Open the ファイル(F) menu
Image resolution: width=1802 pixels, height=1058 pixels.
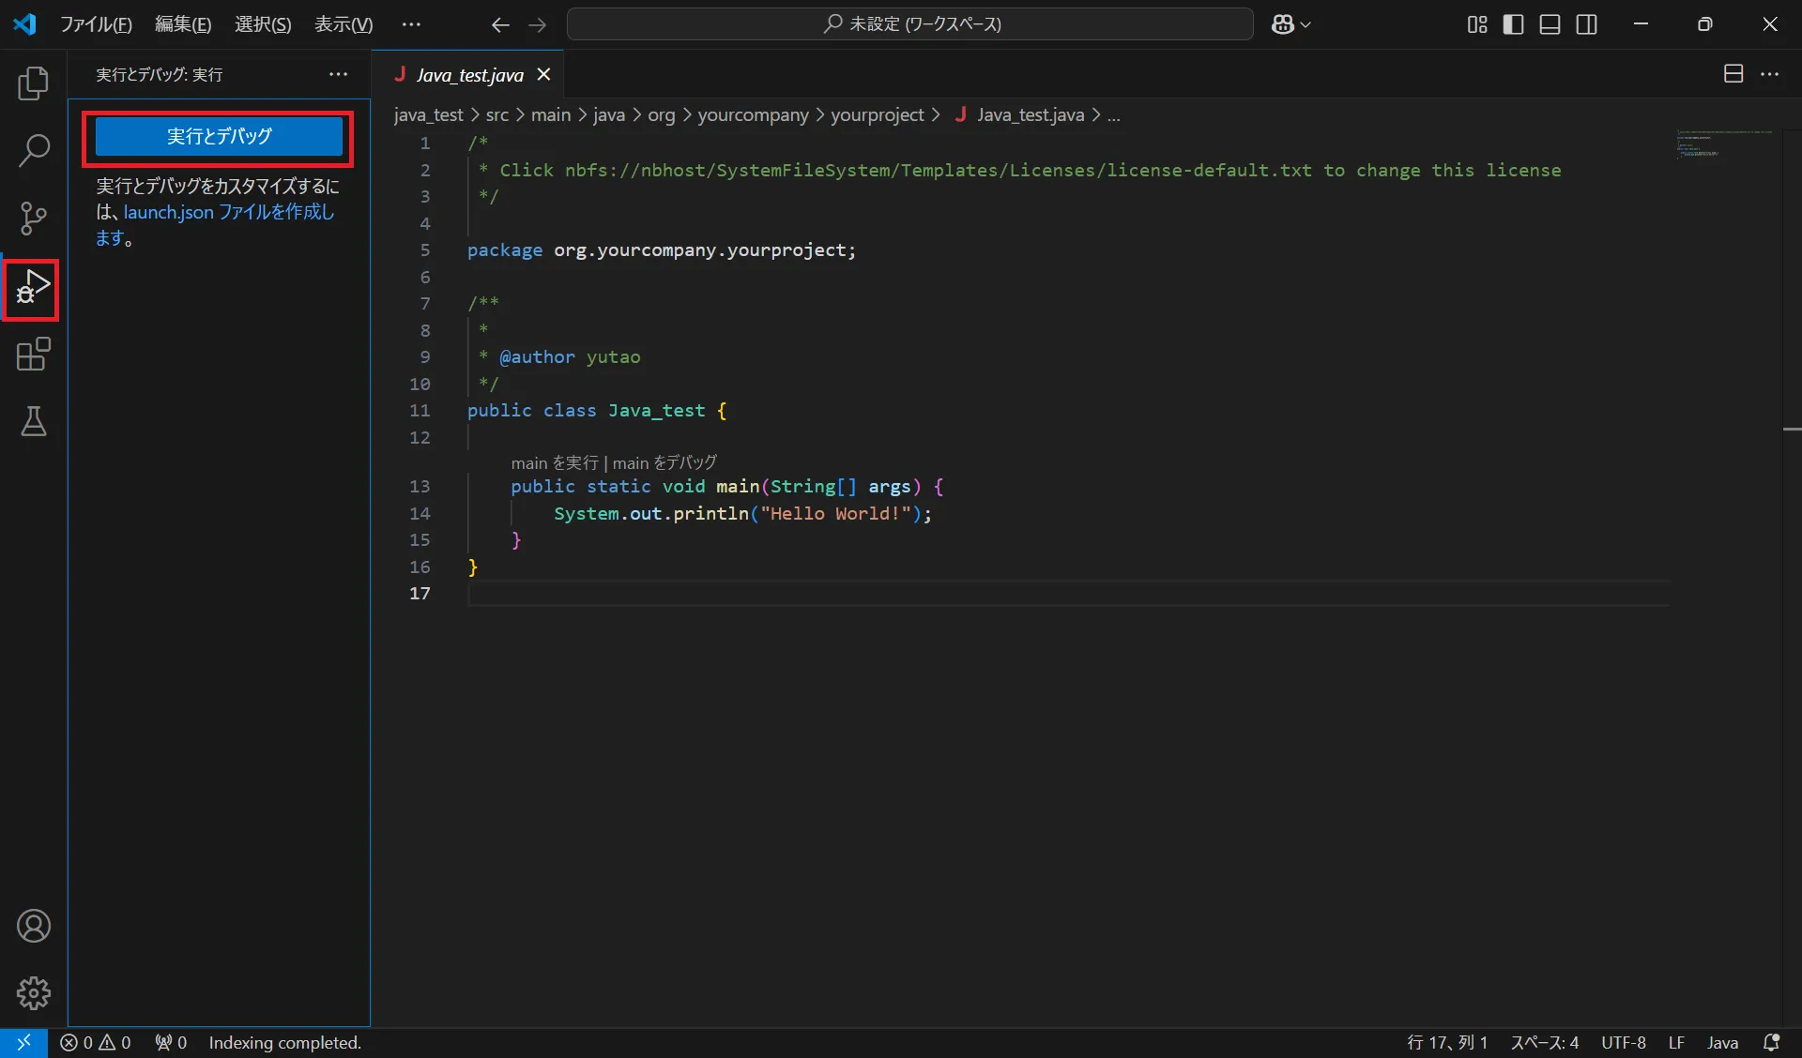coord(96,24)
